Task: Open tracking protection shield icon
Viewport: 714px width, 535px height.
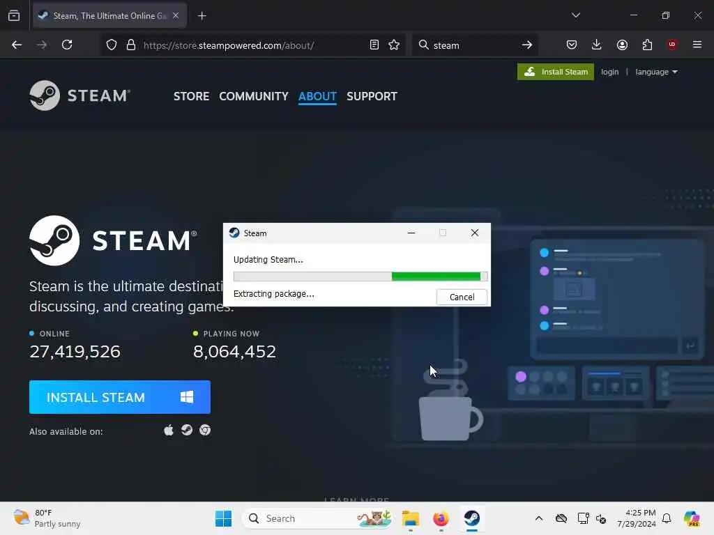Action: coord(112,45)
